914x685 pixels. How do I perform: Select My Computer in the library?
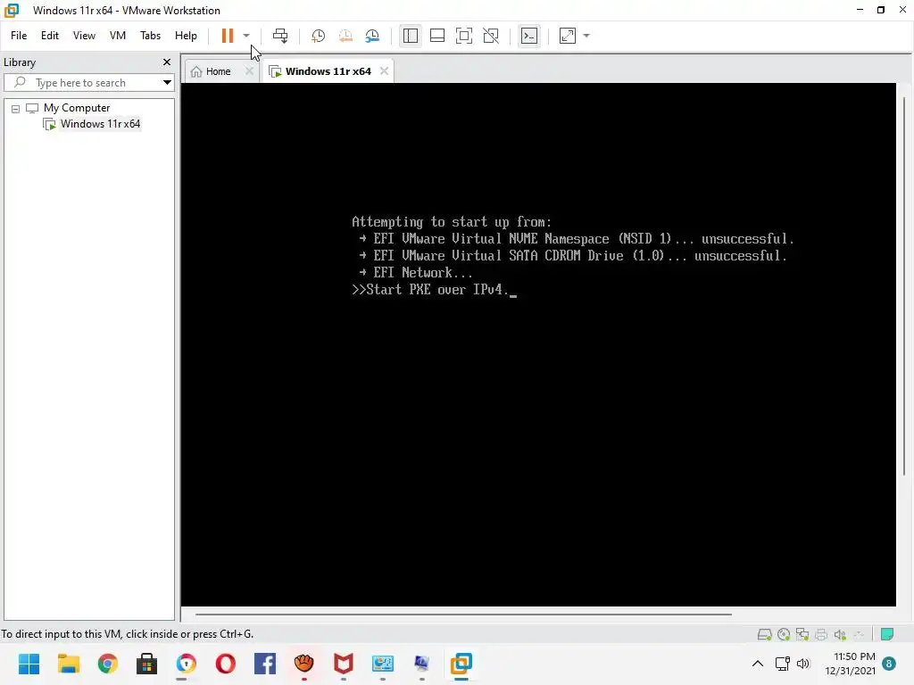pyautogui.click(x=77, y=108)
